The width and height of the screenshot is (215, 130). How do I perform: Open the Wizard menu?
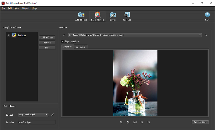[x=26, y=8]
